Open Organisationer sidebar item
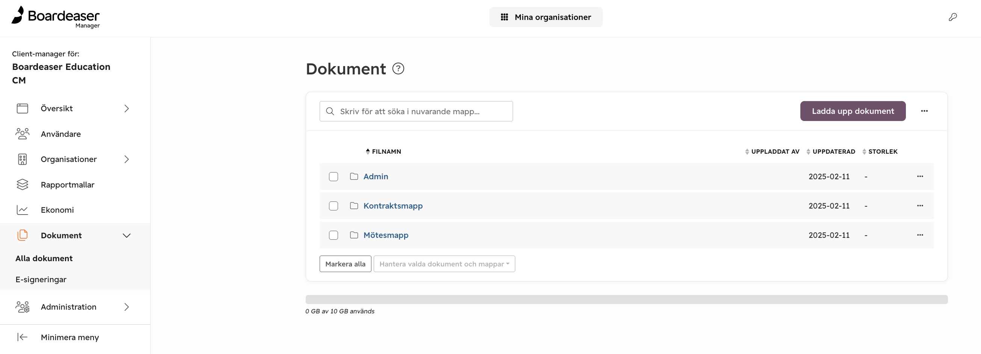The width and height of the screenshot is (981, 354). click(x=75, y=159)
